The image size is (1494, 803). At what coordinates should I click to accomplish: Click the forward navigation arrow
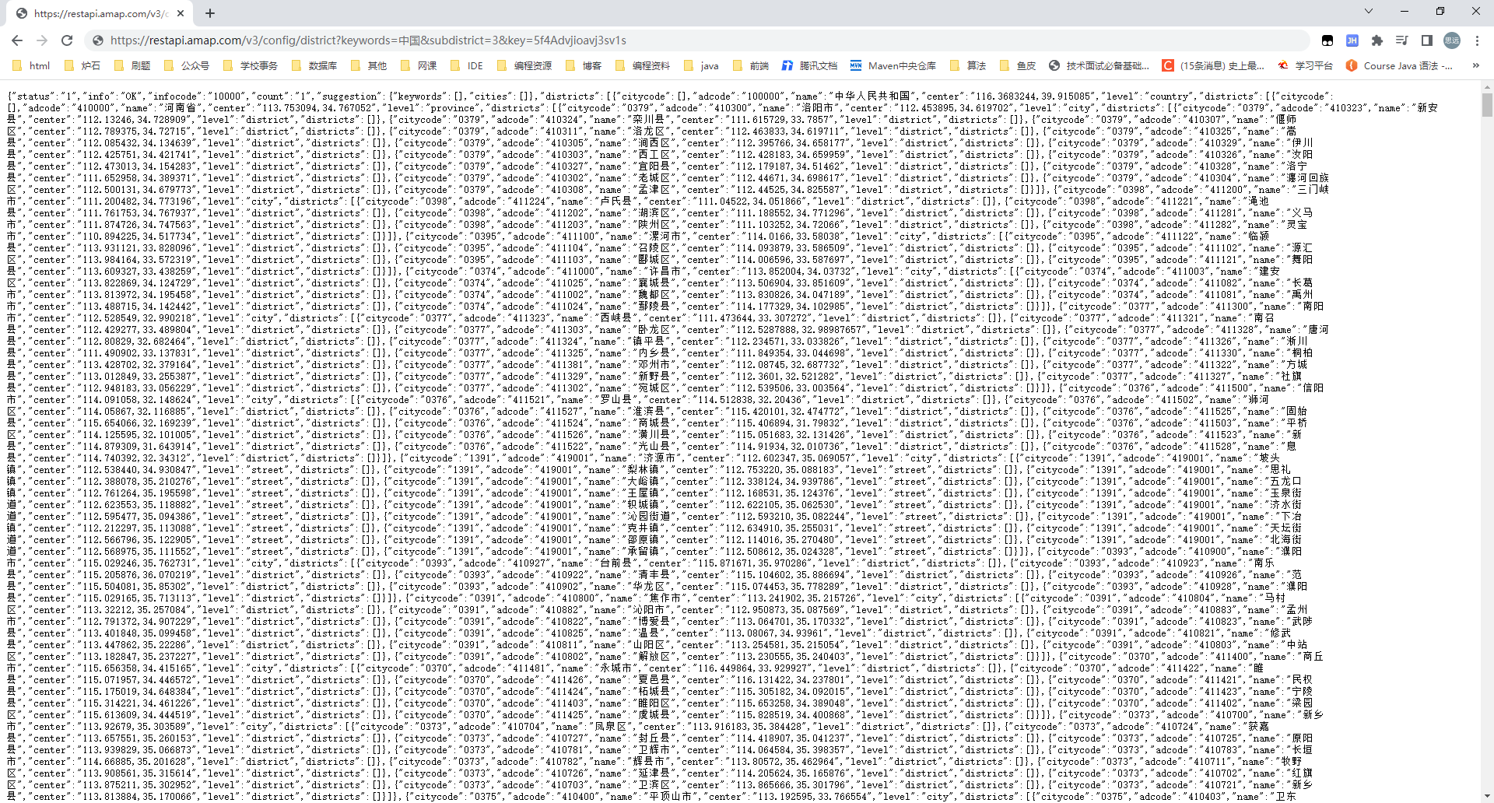[42, 40]
